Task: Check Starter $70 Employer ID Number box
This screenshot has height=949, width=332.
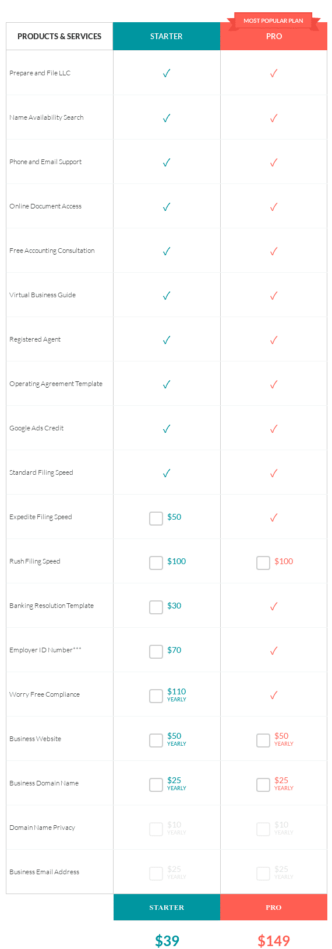Action: point(156,651)
